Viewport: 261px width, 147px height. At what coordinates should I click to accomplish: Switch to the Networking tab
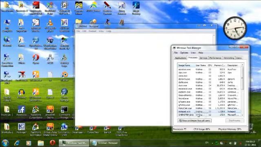pyautogui.click(x=228, y=58)
